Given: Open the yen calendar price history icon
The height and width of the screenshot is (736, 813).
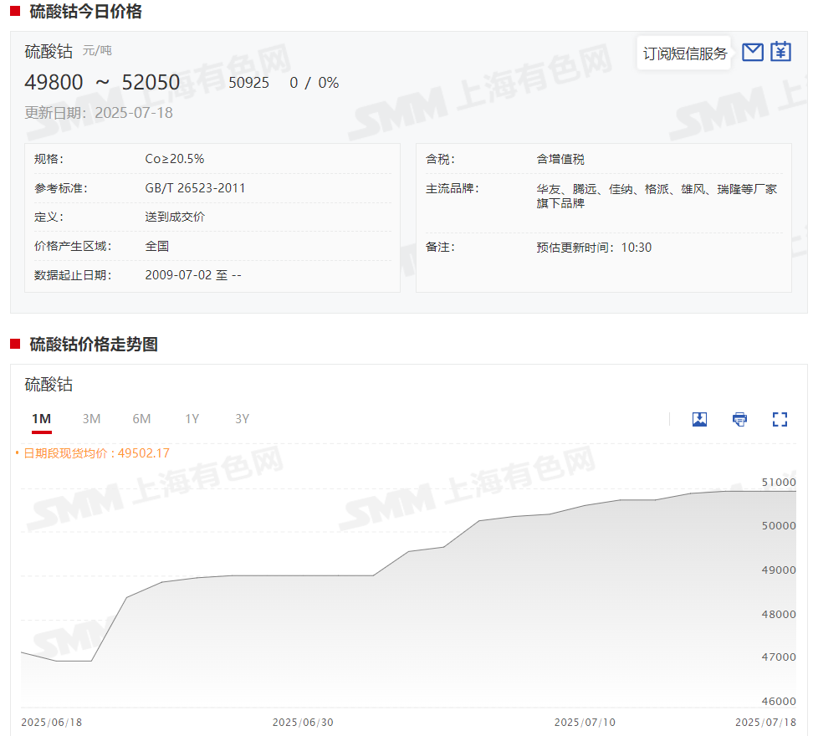Looking at the screenshot, I should pyautogui.click(x=780, y=52).
